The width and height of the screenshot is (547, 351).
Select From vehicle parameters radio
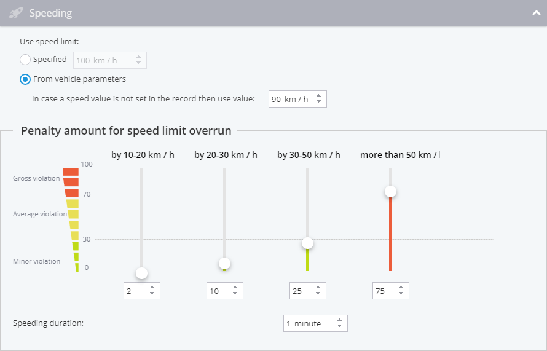click(x=25, y=79)
